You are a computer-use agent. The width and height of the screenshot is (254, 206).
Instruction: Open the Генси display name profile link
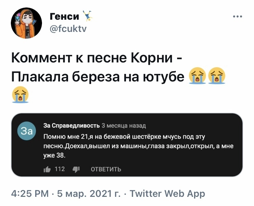tap(64, 16)
